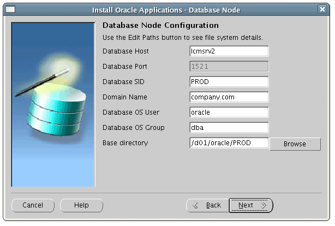
Task: Click the Database Node Configuration heading
Action: click(160, 25)
